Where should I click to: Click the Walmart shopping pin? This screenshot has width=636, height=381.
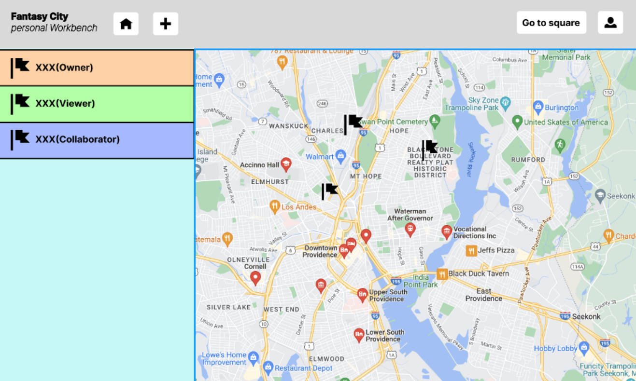(x=341, y=155)
